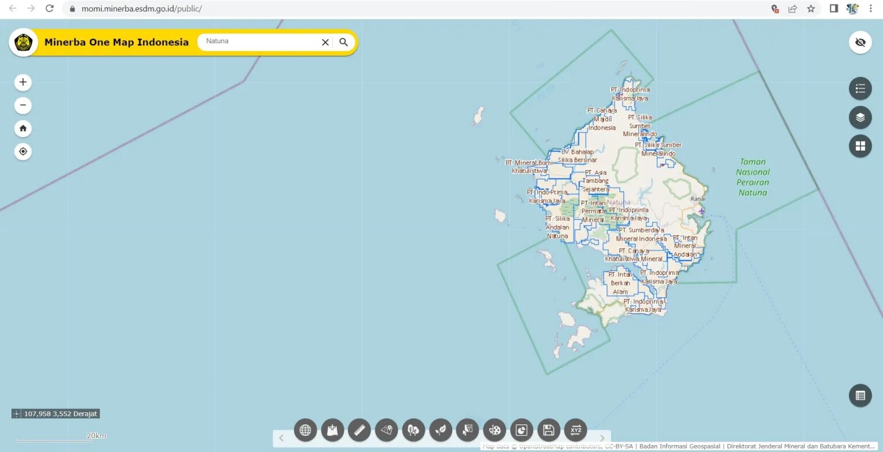The width and height of the screenshot is (883, 452).
Task: Open the leaf sprout tool
Action: point(440,430)
